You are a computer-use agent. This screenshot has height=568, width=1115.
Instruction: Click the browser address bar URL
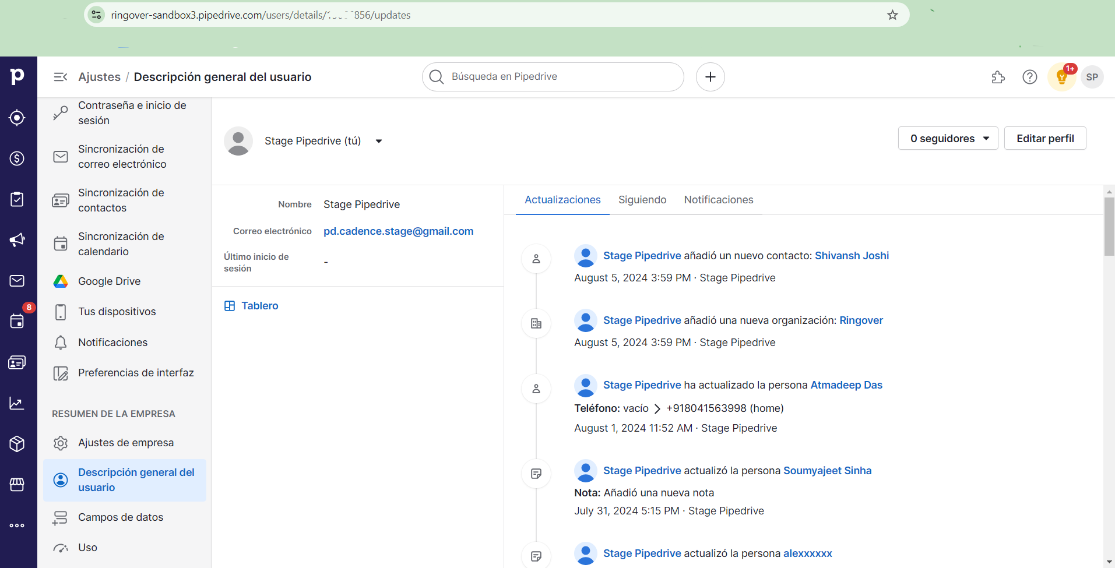point(261,15)
